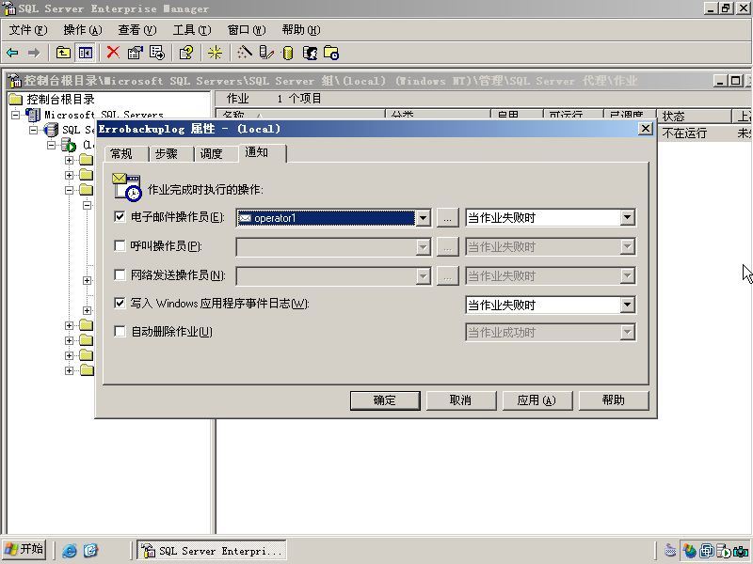Click the camera icon in system tray
Viewport: 753px width, 564px height.
tap(741, 551)
